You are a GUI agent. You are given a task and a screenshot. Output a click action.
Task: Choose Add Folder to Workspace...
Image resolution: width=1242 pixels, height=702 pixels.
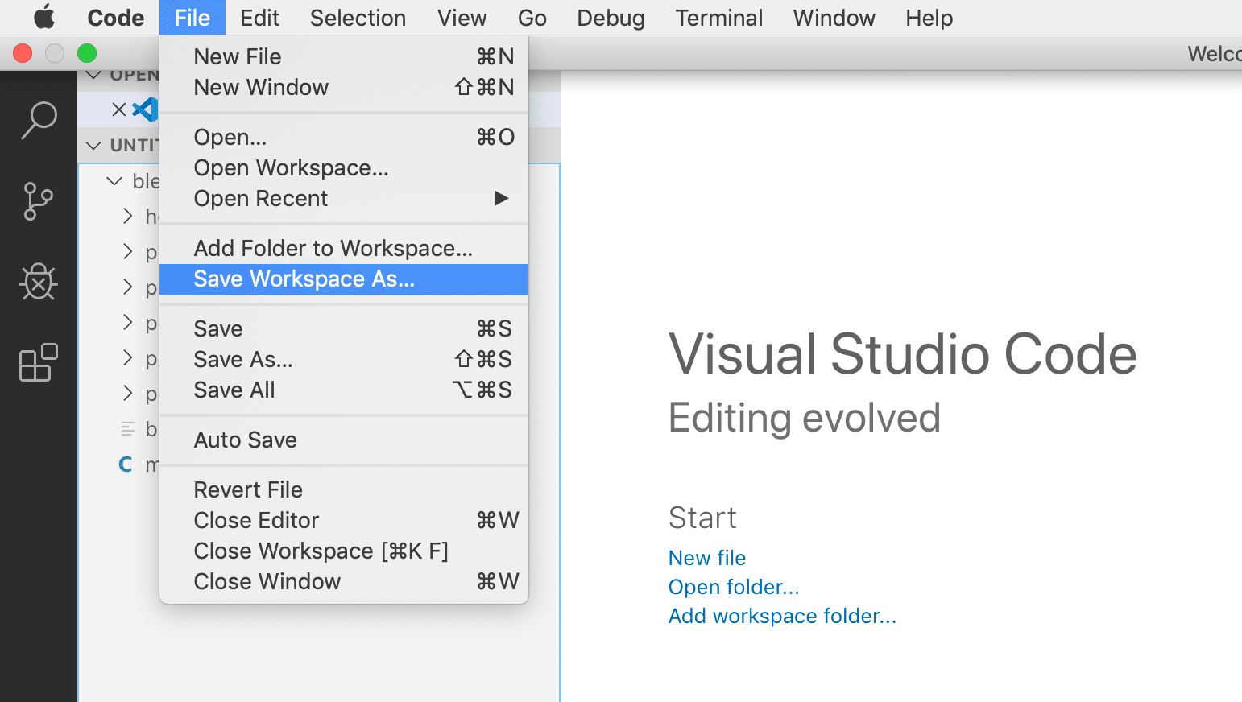click(x=344, y=248)
